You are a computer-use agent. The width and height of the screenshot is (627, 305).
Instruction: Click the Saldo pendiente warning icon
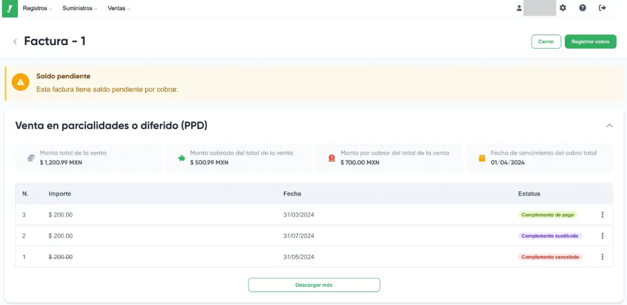(x=21, y=83)
